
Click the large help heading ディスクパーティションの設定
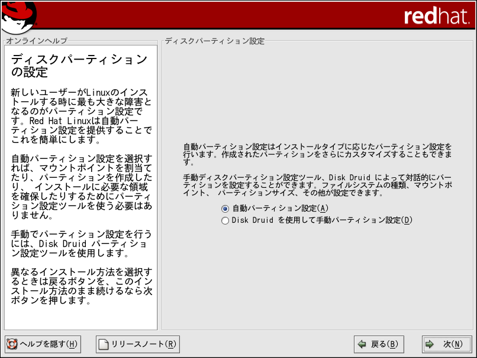(79, 66)
